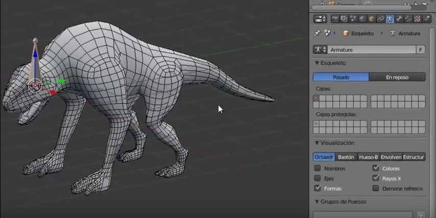Click the add button in Grupos de huesos
The image size is (436, 218).
pos(421,215)
